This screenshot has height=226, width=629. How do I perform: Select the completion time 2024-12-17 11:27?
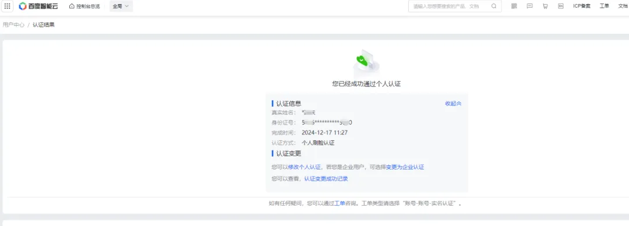point(324,132)
